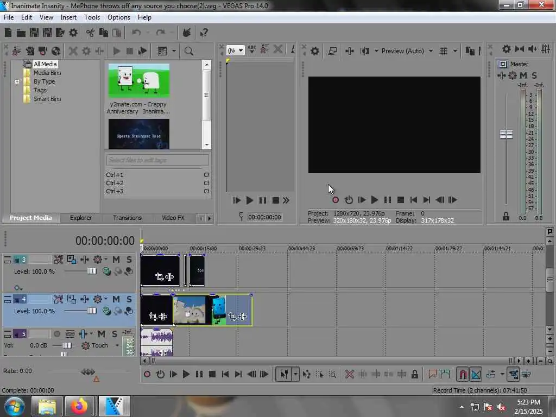Screen dimensions: 556x417
Task: Click Record button in timeline transport
Action: click(147, 374)
